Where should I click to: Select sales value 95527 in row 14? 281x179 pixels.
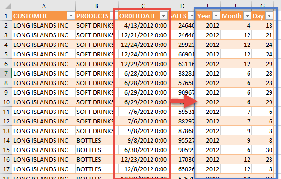(x=182, y=140)
